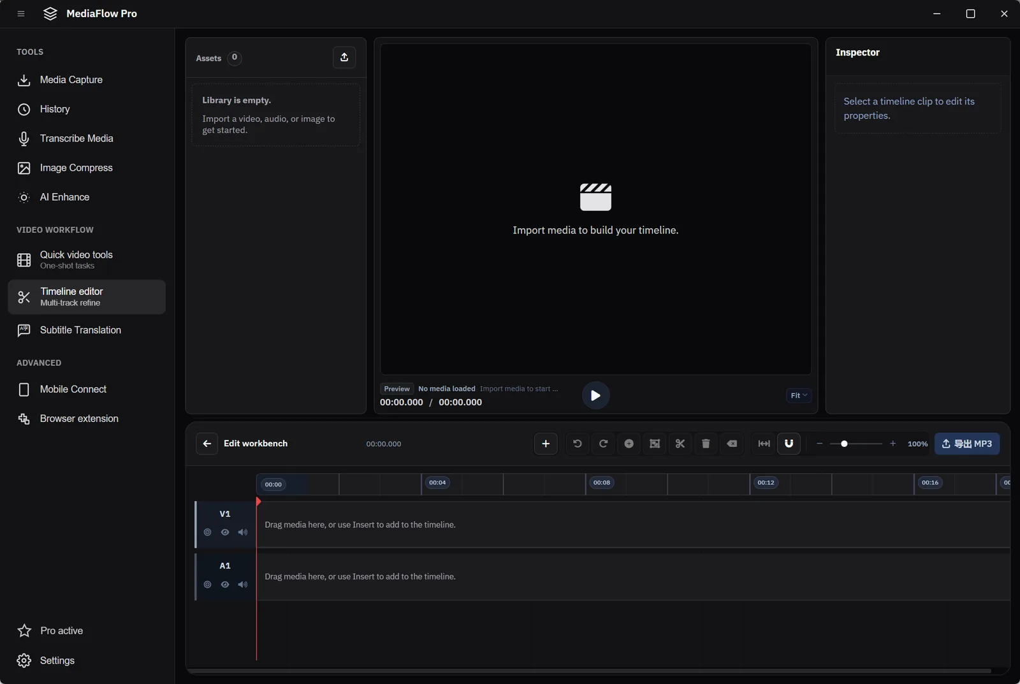Click the 00:00.000 timecode beside Edit workbench
Image resolution: width=1020 pixels, height=684 pixels.
coord(384,444)
